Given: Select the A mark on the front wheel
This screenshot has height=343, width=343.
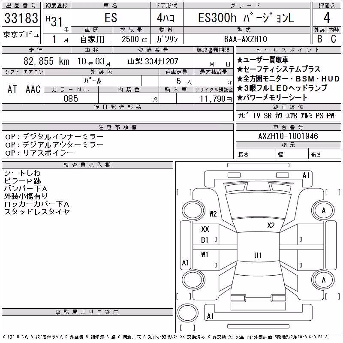Looking at the screenshot, I should pyautogui.click(x=324, y=211).
